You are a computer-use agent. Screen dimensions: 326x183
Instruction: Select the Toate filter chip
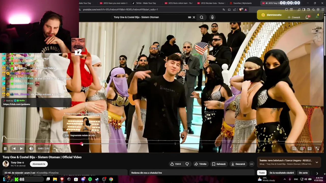tap(262, 173)
